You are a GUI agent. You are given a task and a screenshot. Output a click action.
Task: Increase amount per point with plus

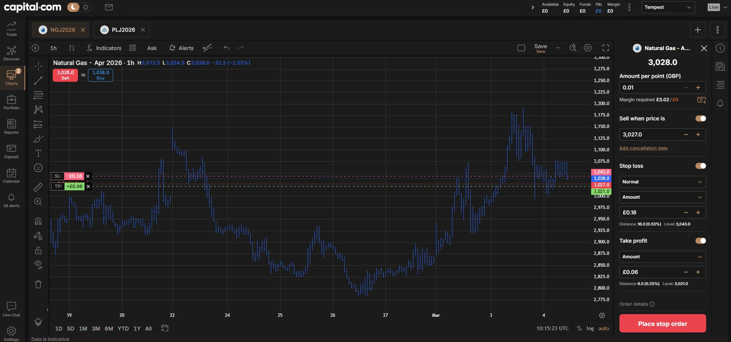(x=698, y=88)
